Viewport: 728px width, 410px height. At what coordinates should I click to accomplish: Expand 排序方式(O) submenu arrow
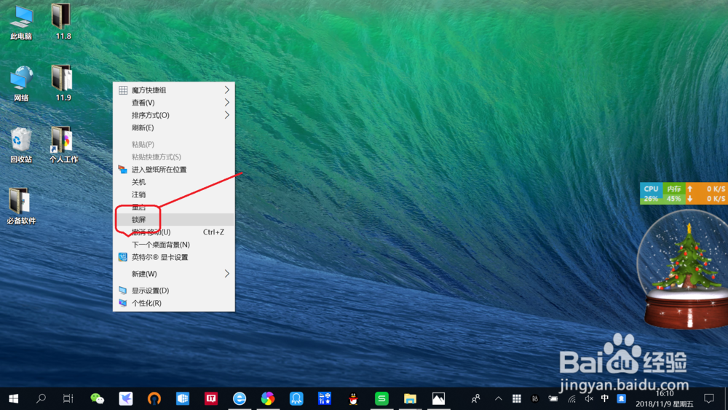point(227,115)
